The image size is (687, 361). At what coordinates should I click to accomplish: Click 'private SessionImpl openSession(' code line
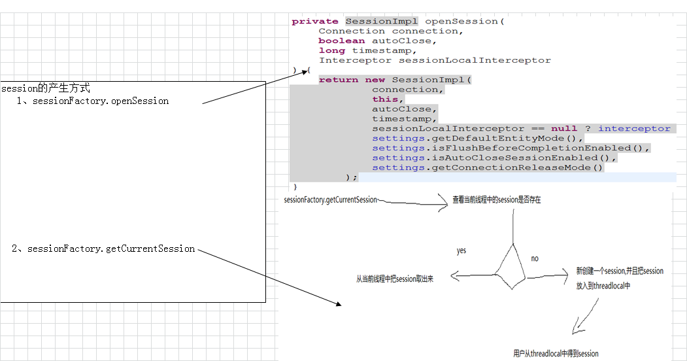[x=398, y=21]
